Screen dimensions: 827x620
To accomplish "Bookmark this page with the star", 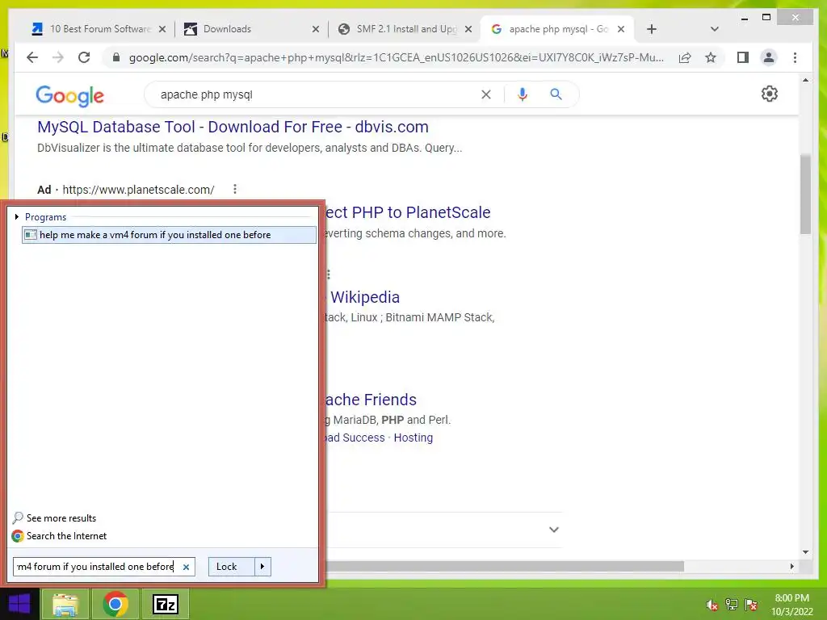I will click(x=711, y=57).
